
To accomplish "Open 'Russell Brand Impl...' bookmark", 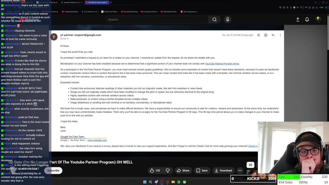I will tap(130, 12).
